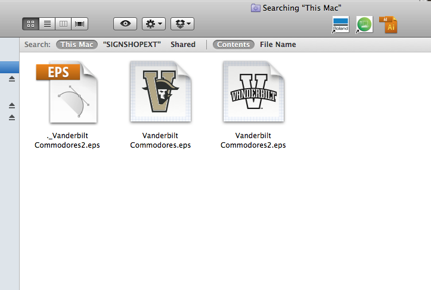
Task: Launch the Roland shortcut in toolbar
Action: click(x=340, y=25)
